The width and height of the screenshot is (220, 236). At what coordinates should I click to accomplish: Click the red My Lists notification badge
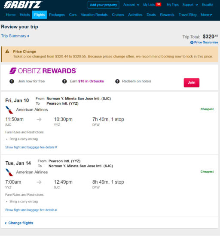[159, 4]
